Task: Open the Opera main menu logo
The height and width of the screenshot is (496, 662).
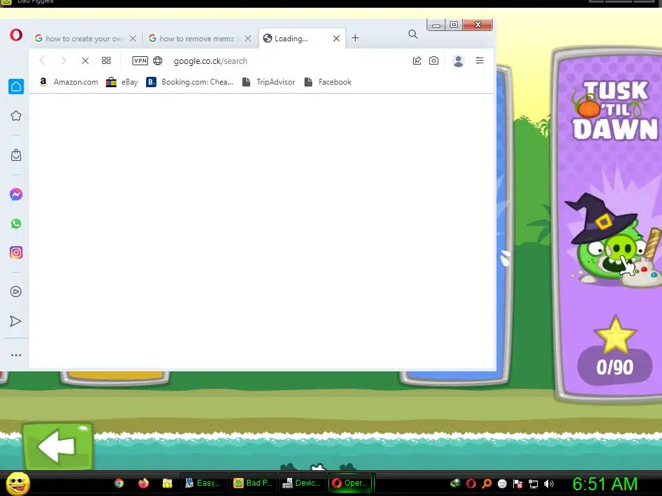Action: 16,35
